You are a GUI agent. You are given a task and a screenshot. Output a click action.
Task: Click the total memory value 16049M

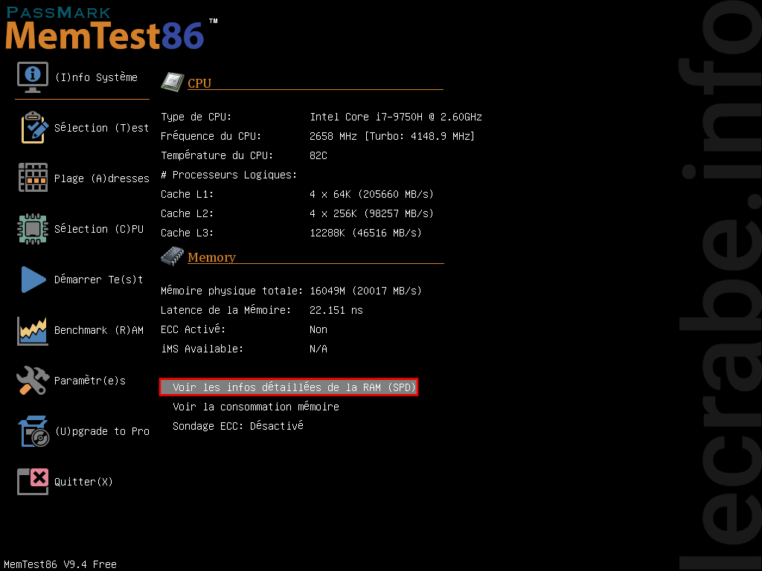pos(365,291)
